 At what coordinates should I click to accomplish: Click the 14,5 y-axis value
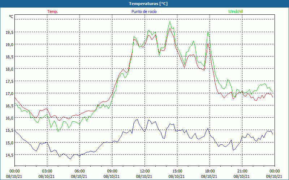(x=9, y=155)
